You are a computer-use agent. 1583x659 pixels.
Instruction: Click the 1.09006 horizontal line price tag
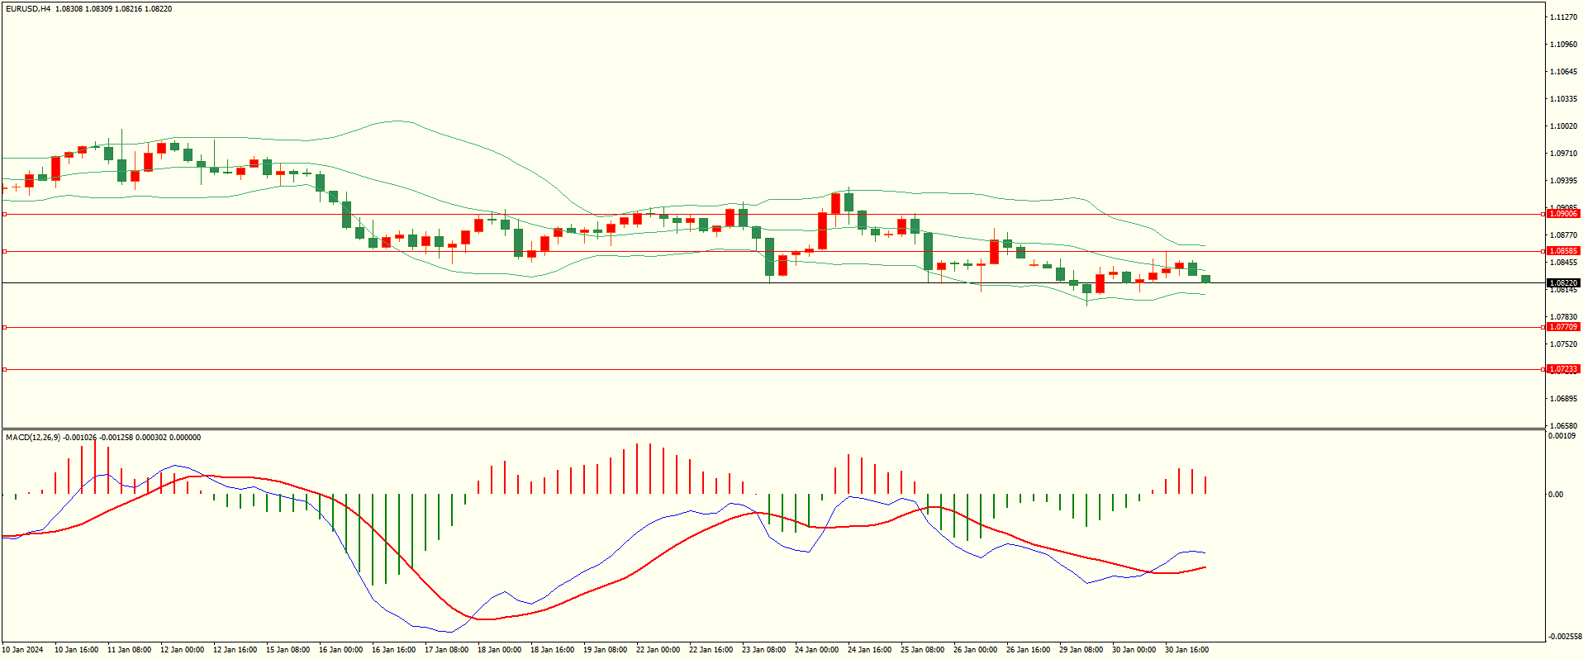point(1563,214)
